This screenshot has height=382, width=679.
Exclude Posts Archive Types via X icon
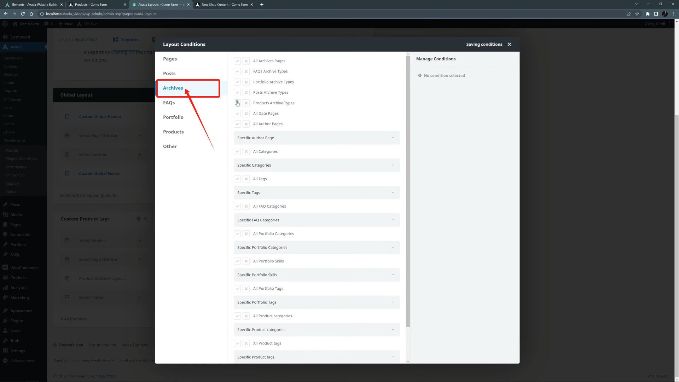(x=246, y=93)
